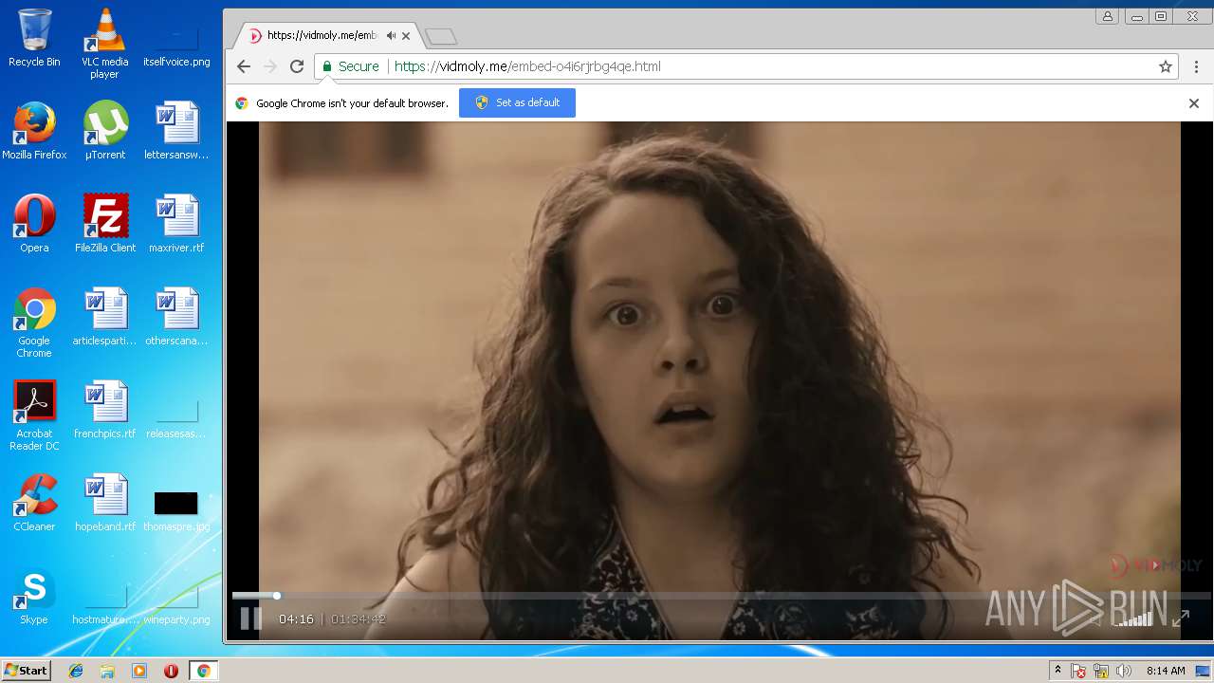This screenshot has width=1214, height=683.
Task: Select the Recycle Bin desktop icon
Action: [34, 39]
